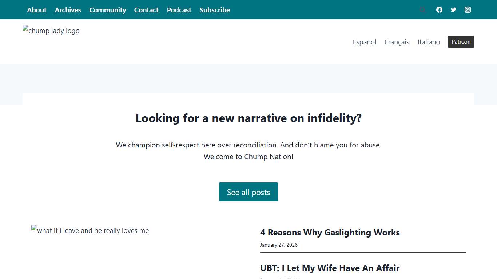Switch to the Italiano version

point(429,42)
